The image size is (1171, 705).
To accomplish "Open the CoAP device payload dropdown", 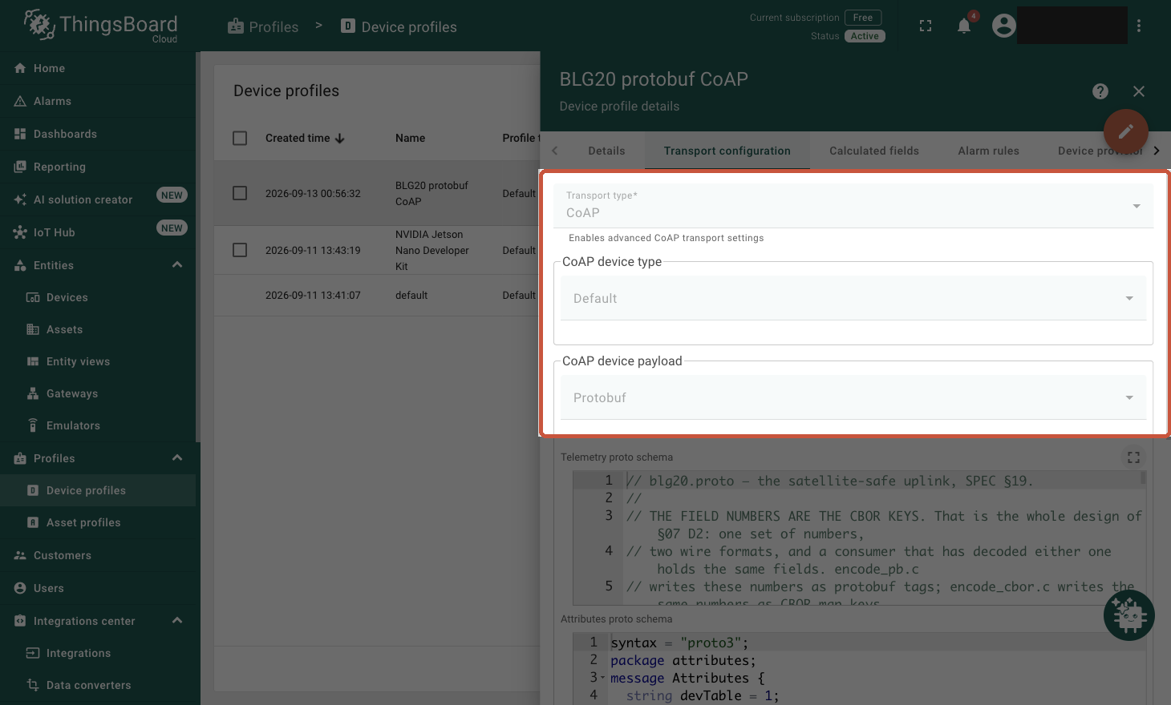I will tap(853, 397).
